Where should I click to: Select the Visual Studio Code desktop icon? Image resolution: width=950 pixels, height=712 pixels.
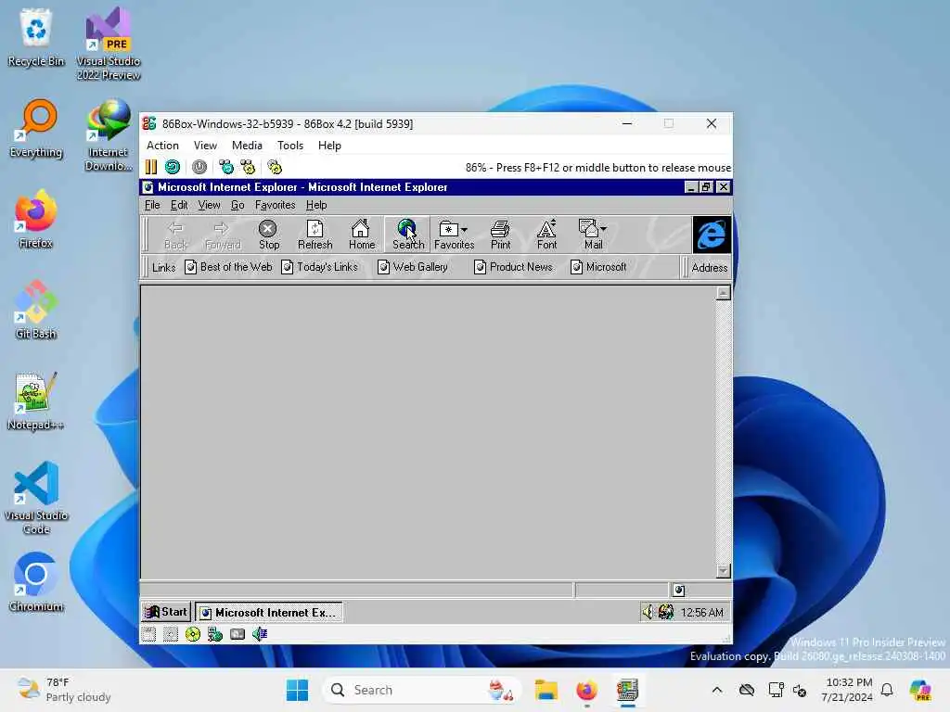(36, 498)
